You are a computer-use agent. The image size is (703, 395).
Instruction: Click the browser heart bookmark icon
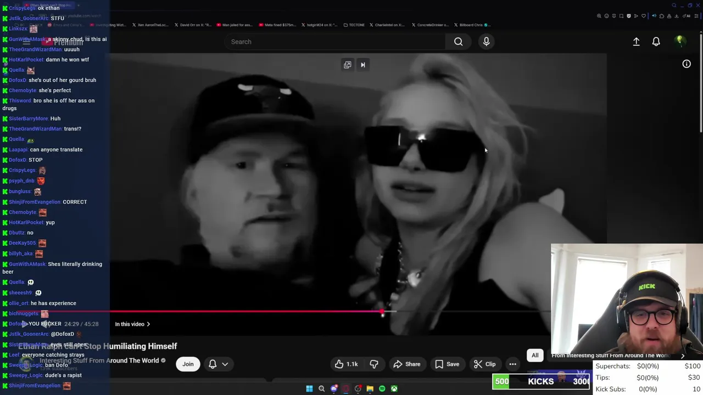pyautogui.click(x=644, y=16)
